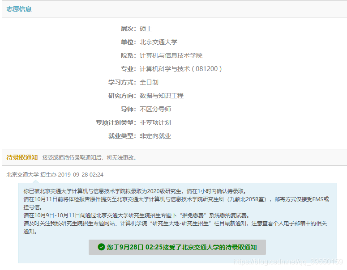Click the 志愿信息 section header
This screenshot has width=347, height=270.
19,9
